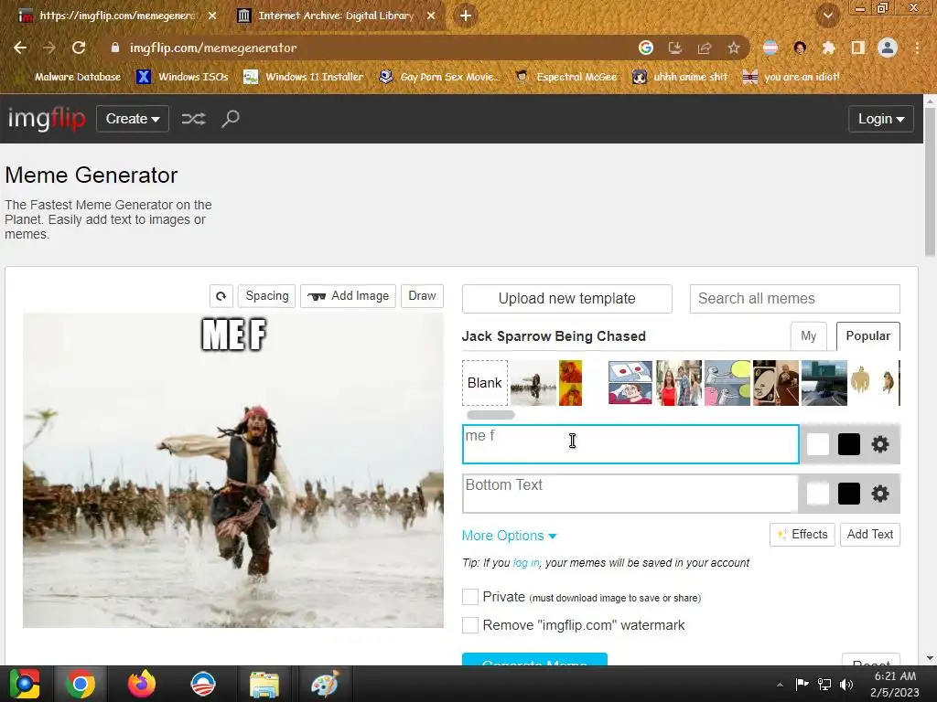The height and width of the screenshot is (702, 937).
Task: Click the share page icon in address bar
Action: click(x=705, y=48)
